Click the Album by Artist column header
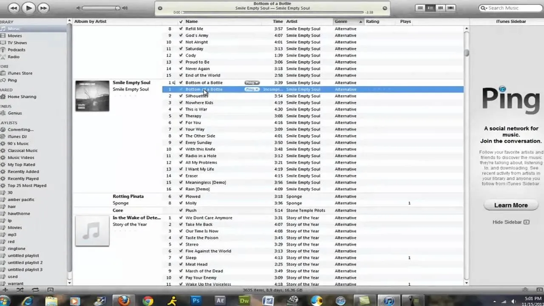The image size is (544, 306). (x=90, y=21)
